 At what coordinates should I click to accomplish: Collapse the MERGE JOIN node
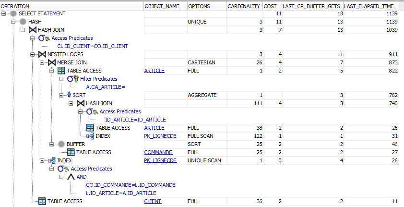tap(42, 62)
